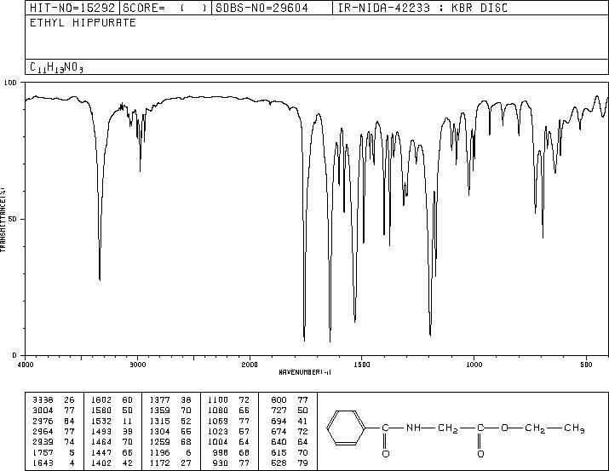Click the WAVENUMBER axis title
The height and width of the screenshot is (471, 609).
[x=305, y=372]
